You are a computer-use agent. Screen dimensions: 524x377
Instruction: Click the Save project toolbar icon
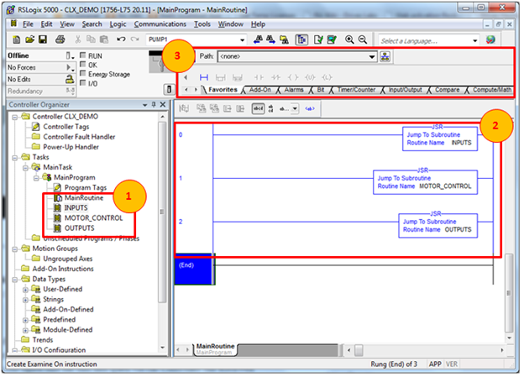click(x=41, y=39)
